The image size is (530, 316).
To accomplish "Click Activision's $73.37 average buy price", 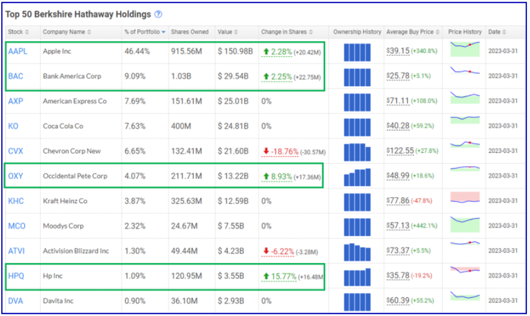I will [x=398, y=251].
